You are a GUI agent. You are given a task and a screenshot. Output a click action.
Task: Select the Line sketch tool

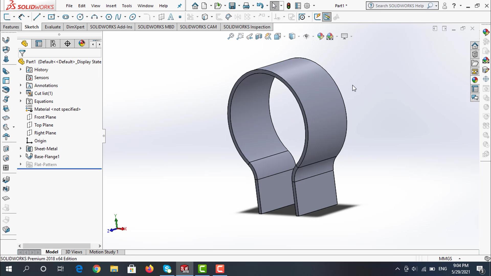click(37, 17)
